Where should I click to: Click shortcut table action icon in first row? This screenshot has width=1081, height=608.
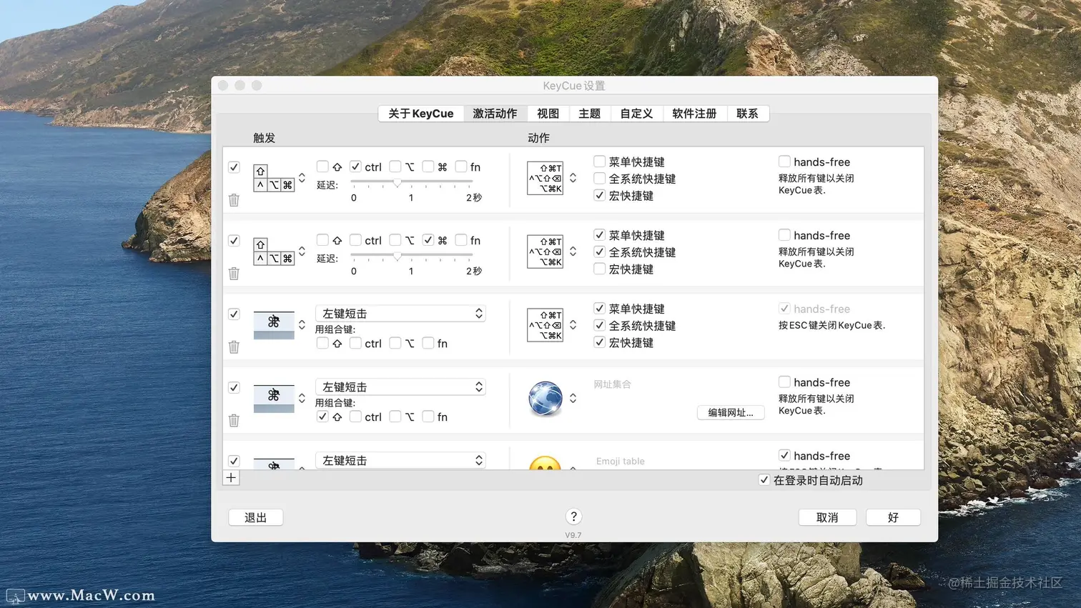pos(545,178)
